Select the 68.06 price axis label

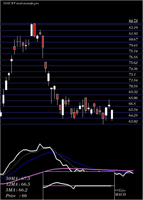click(x=133, y=98)
